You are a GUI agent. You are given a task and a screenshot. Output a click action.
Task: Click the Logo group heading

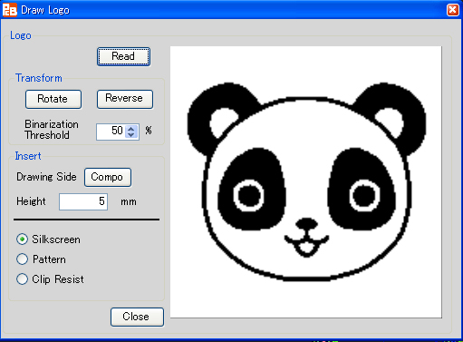click(21, 35)
